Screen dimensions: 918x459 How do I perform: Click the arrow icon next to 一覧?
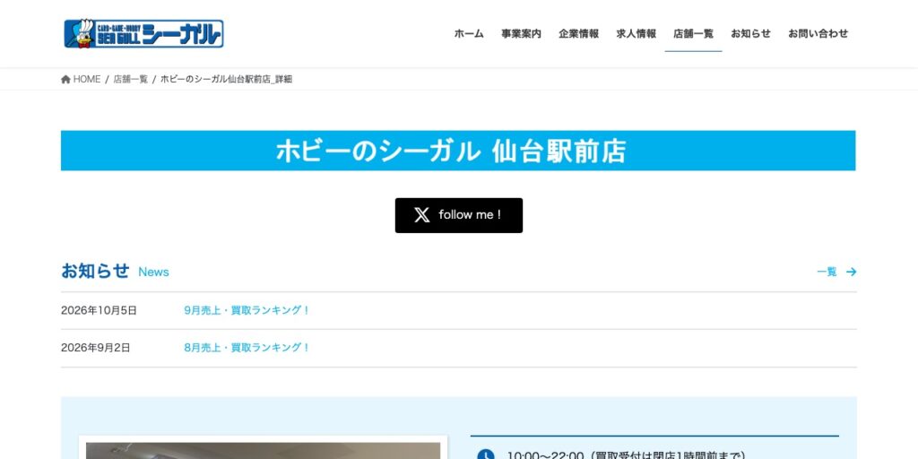coord(852,272)
